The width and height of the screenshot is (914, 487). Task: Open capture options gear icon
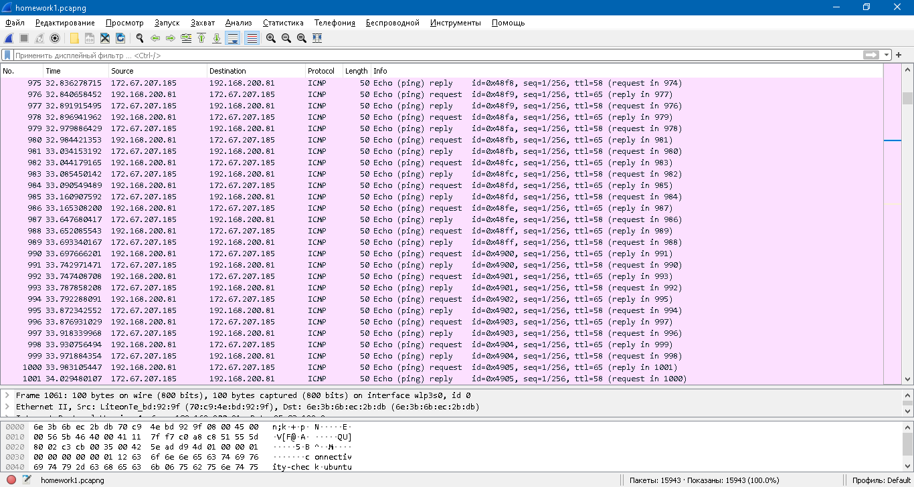pos(55,38)
